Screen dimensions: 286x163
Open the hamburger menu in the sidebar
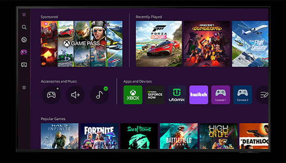point(24,87)
